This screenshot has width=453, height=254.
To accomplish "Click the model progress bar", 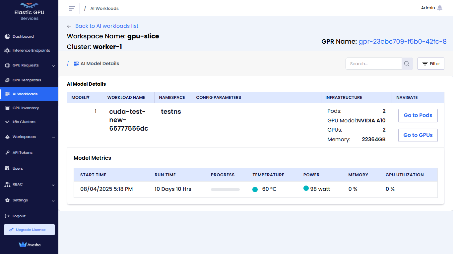I will (225, 190).
